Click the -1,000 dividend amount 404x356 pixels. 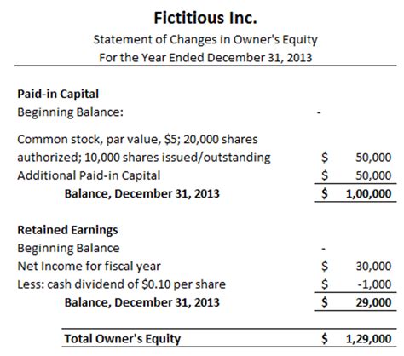pyautogui.click(x=374, y=284)
